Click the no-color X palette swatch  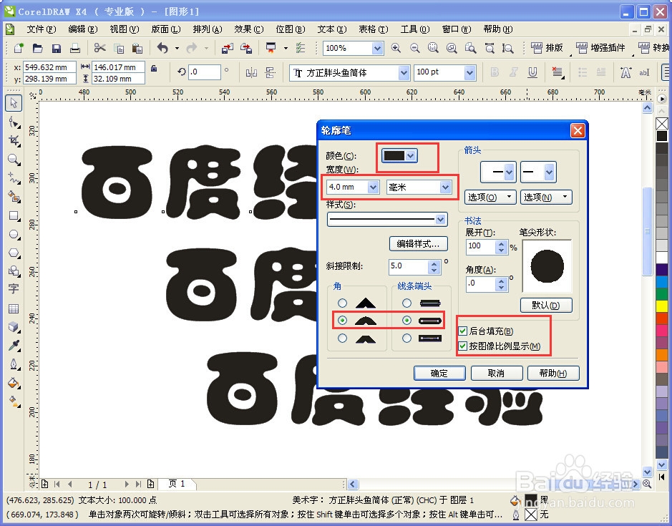pos(662,124)
